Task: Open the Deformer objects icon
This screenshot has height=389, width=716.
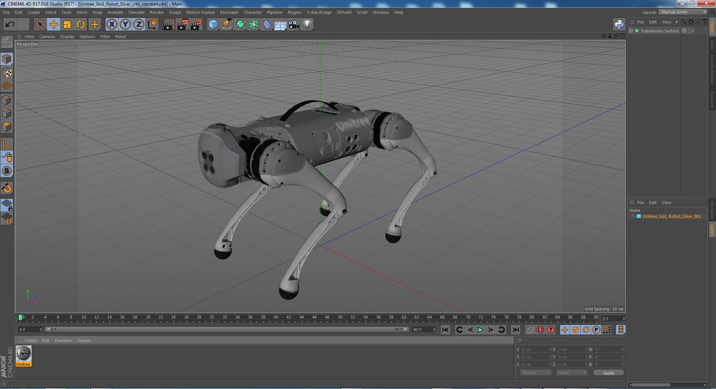Action: point(267,25)
